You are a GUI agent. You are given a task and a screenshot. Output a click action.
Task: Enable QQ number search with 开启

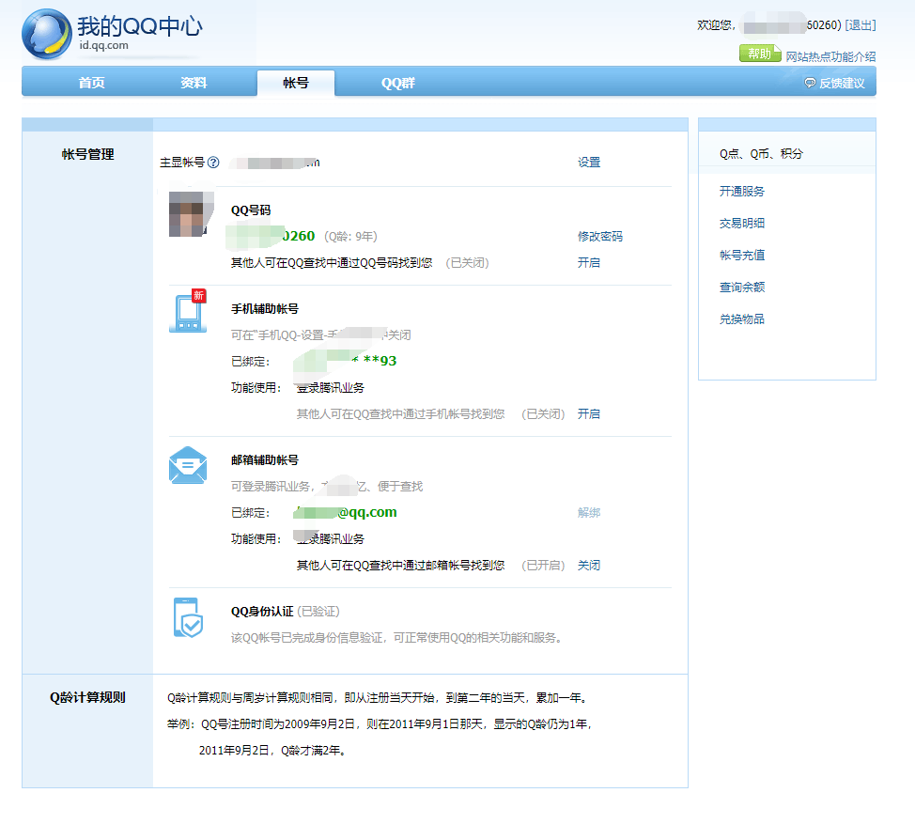point(588,263)
